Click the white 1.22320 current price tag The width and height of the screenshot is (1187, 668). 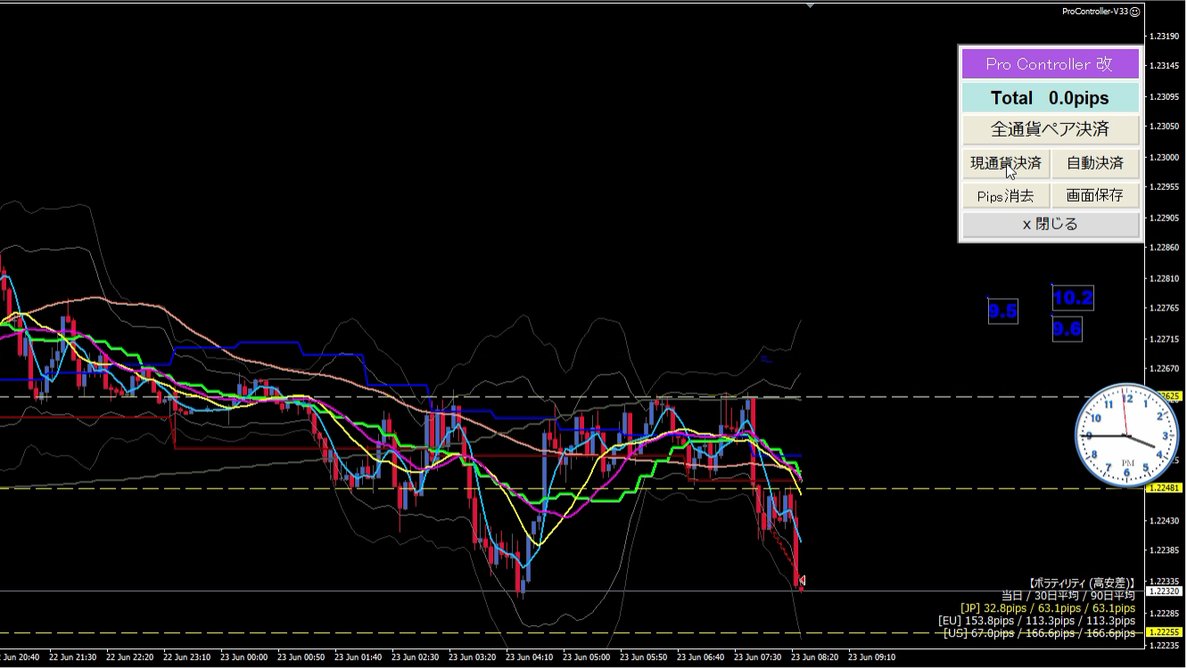point(1164,591)
